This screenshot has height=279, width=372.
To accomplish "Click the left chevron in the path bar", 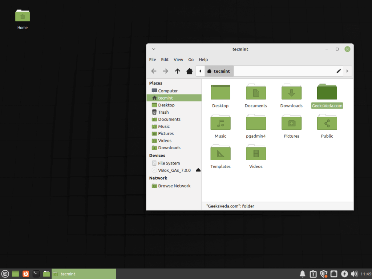I will point(200,71).
